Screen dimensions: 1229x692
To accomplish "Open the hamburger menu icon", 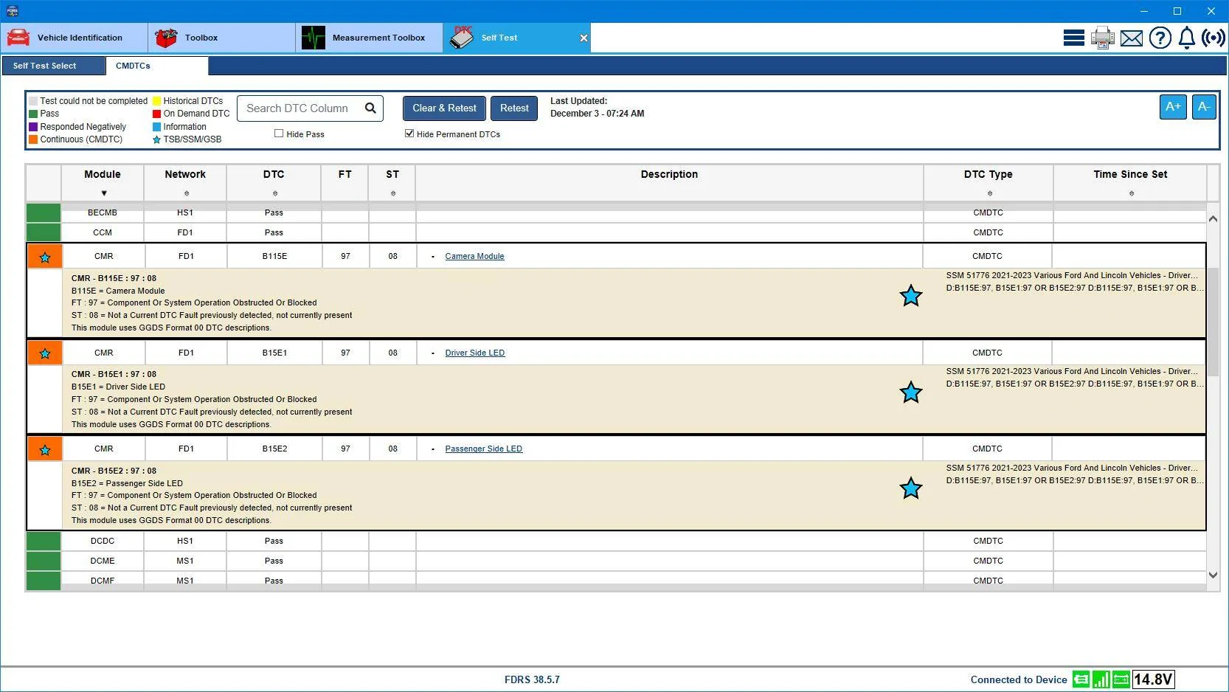I will click(1073, 38).
